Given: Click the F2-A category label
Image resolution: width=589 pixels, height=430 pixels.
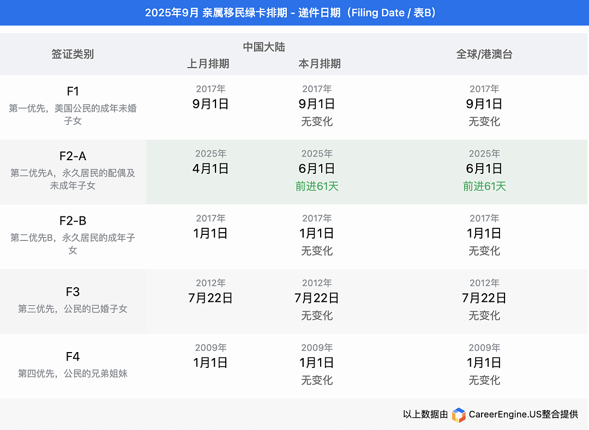Looking at the screenshot, I should click(x=73, y=156).
